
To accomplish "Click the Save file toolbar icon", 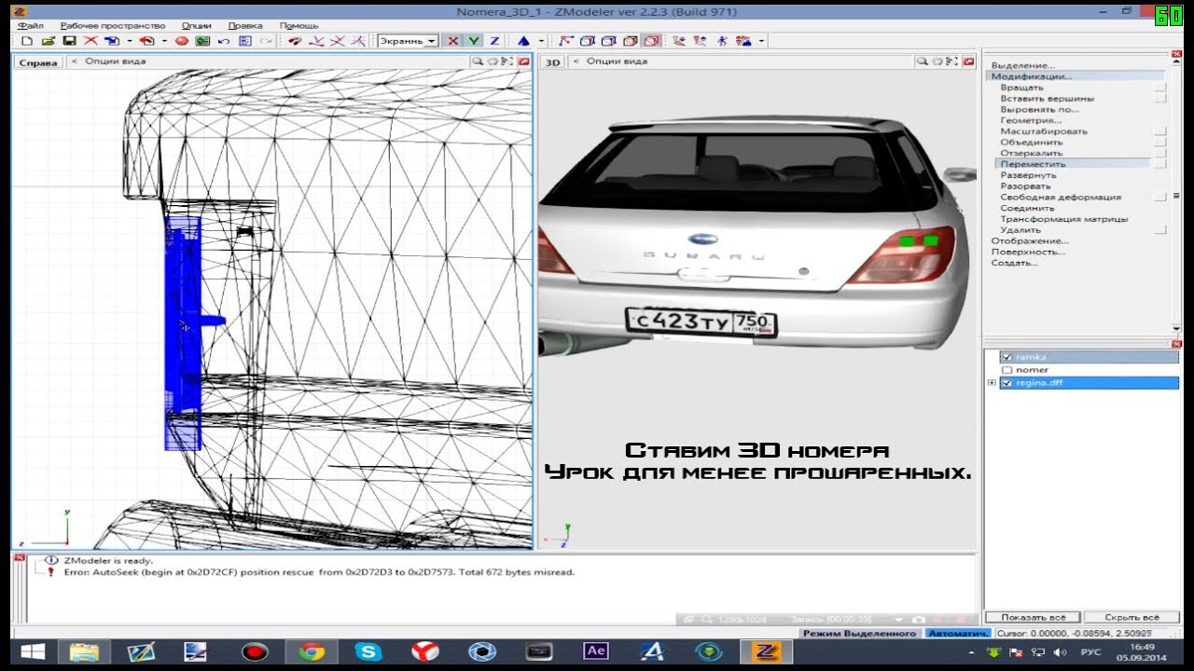I will coord(69,41).
